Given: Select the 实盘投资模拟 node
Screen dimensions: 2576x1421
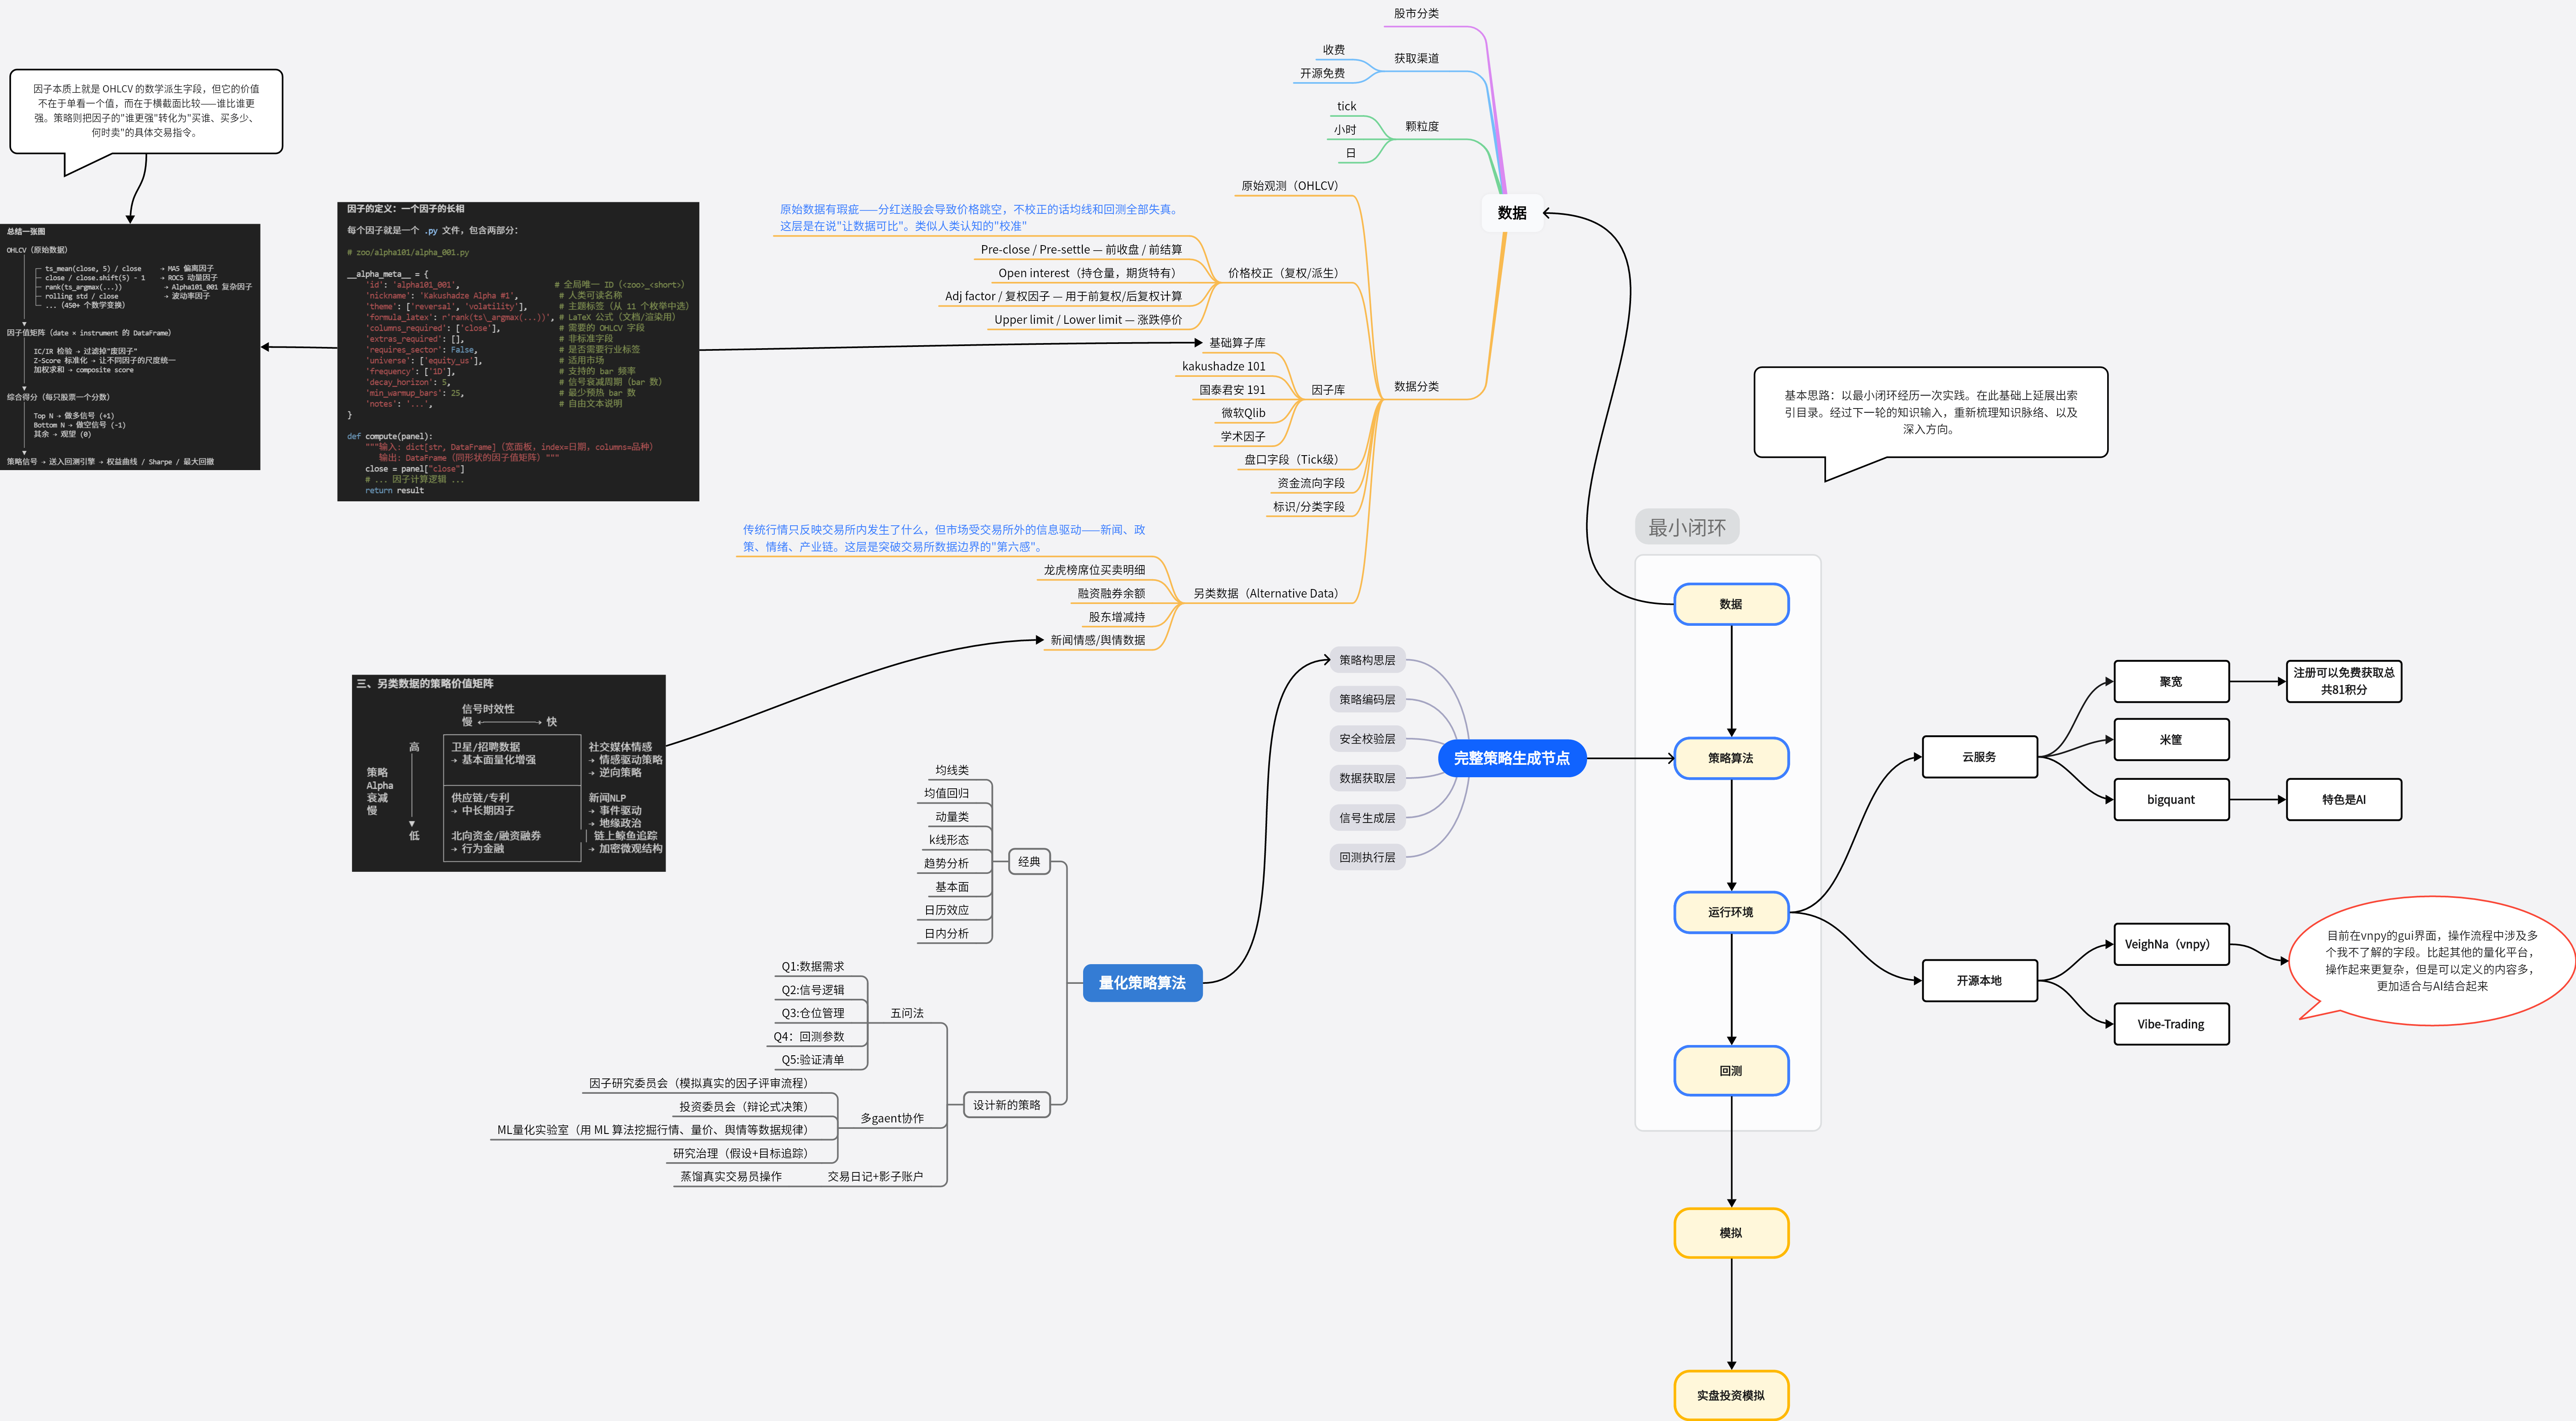Looking at the screenshot, I should 1731,1395.
